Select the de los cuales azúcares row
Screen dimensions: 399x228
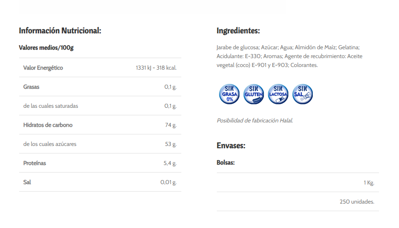[100, 144]
